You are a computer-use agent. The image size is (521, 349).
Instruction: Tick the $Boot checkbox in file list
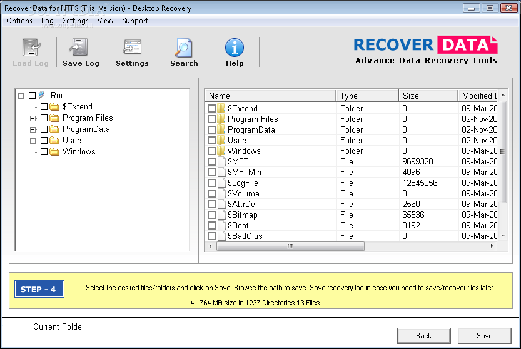(x=211, y=226)
